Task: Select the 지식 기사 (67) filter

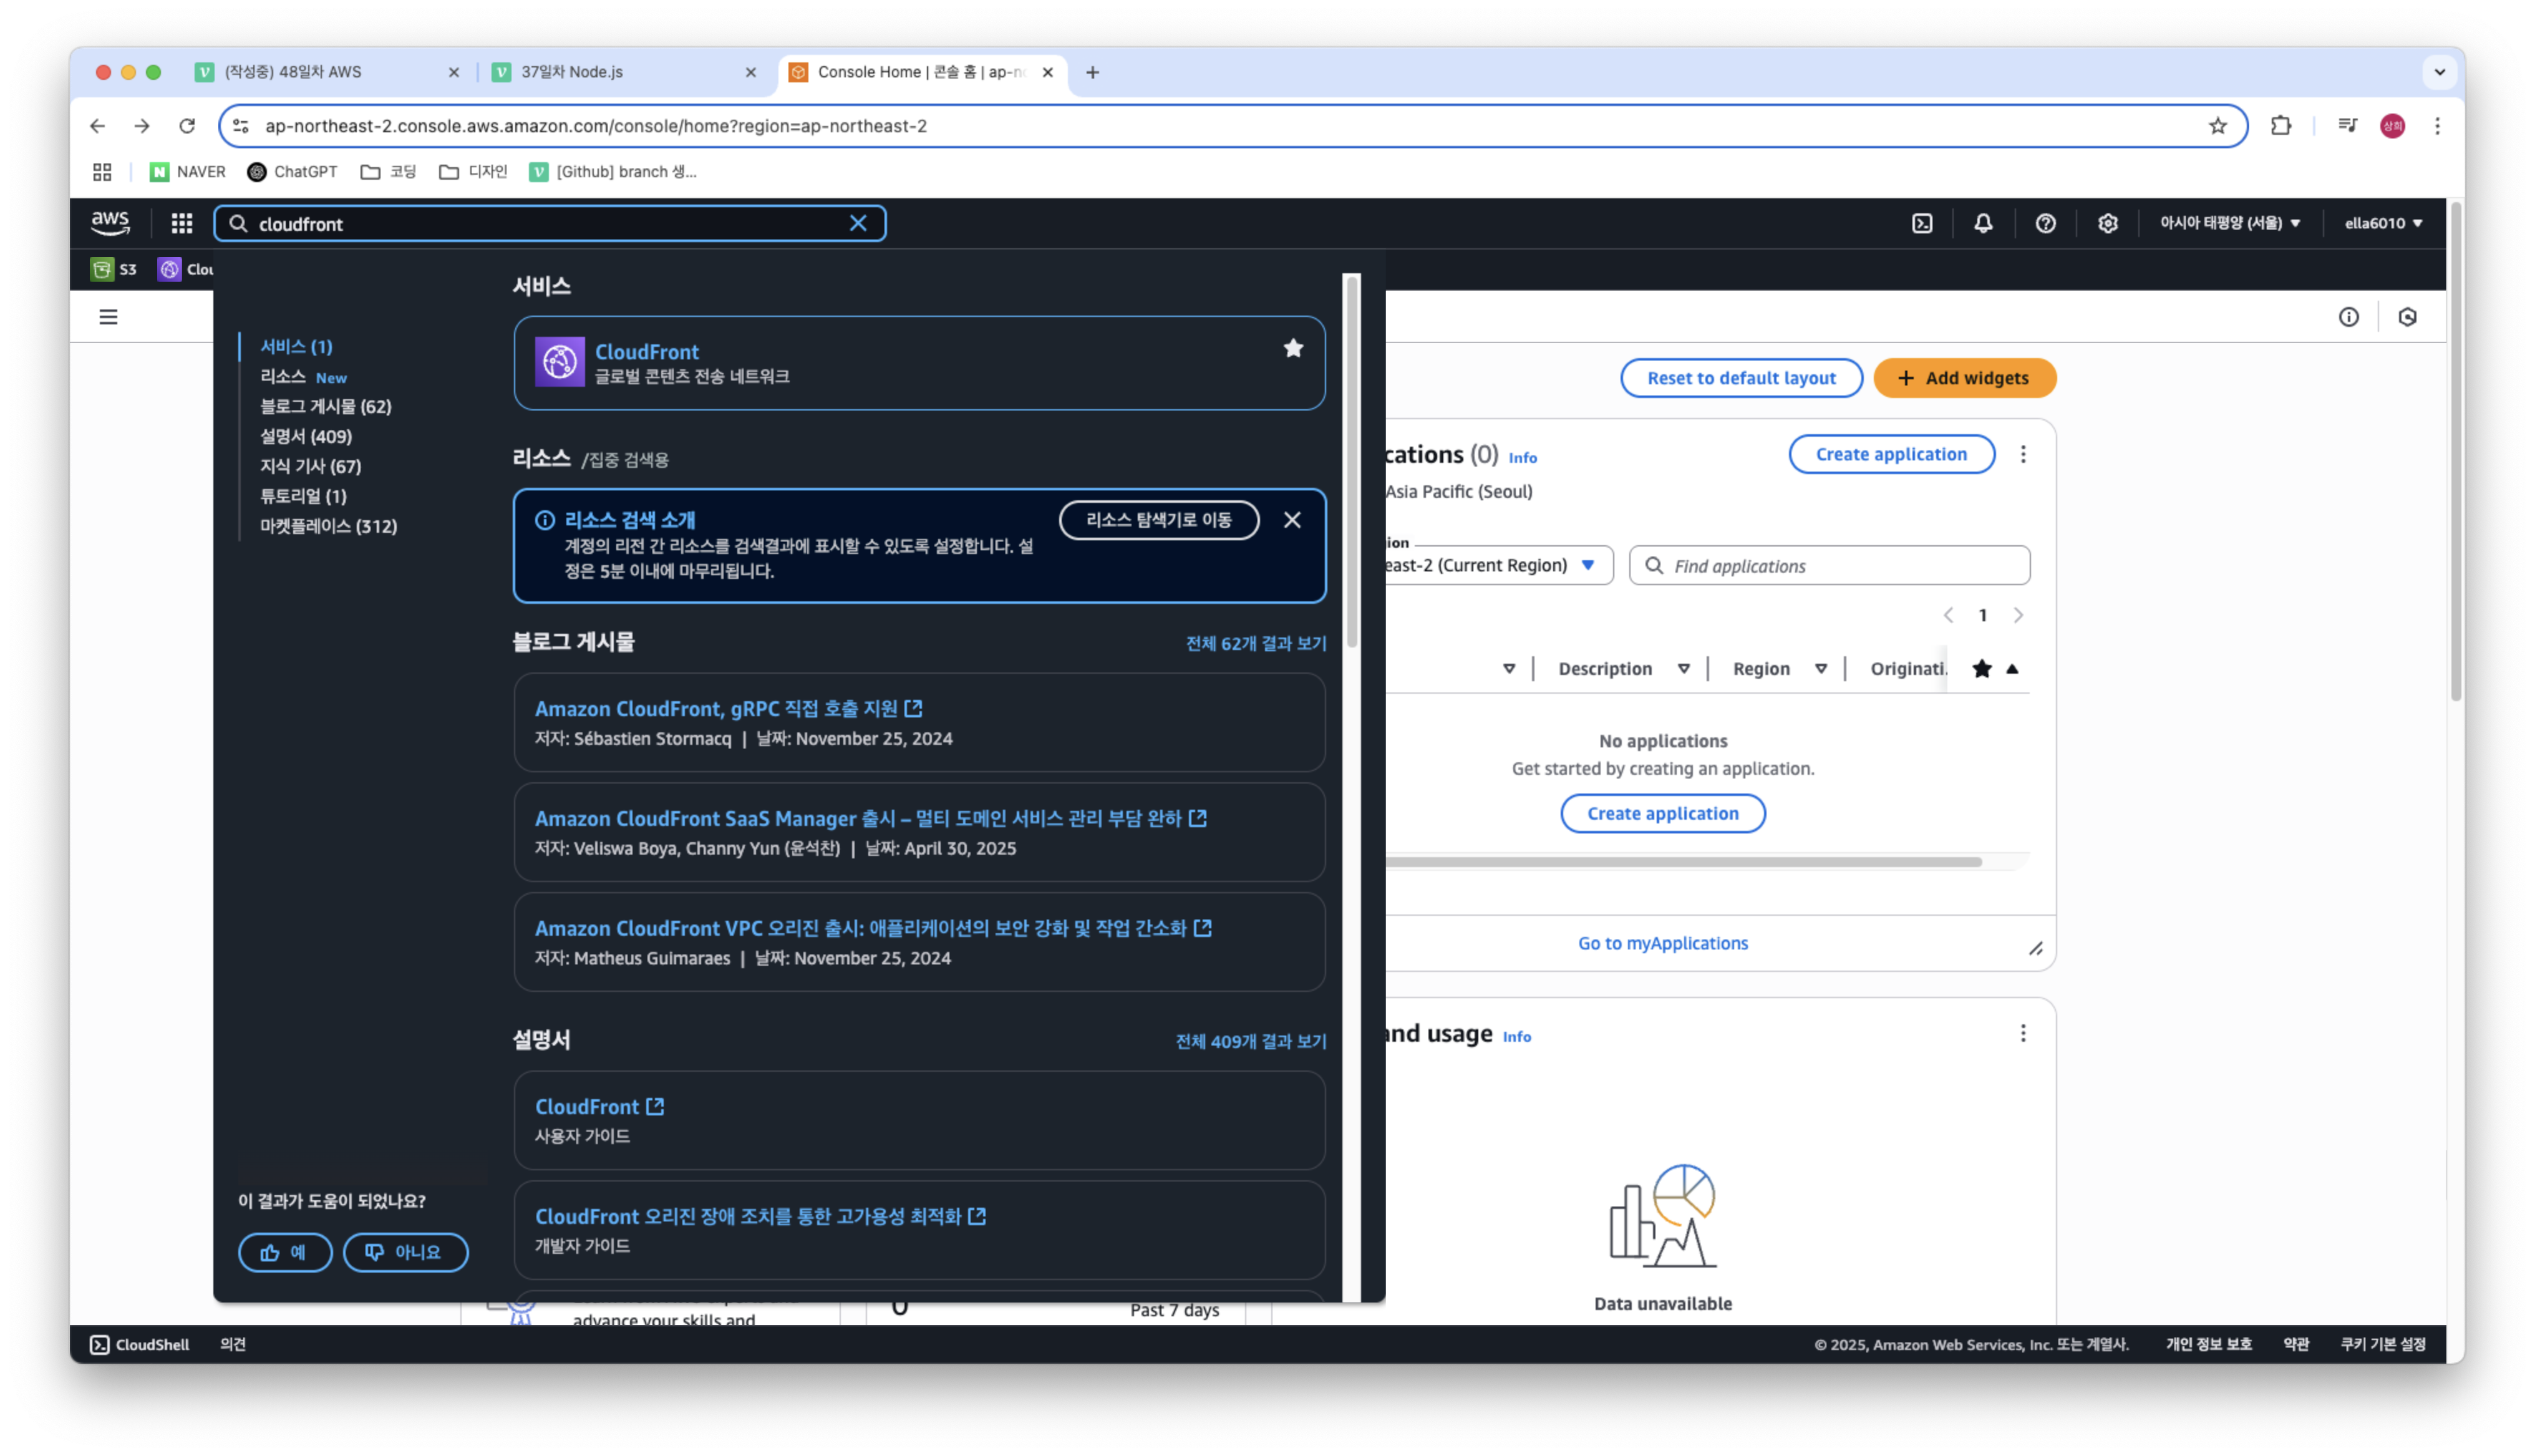Action: [x=311, y=466]
